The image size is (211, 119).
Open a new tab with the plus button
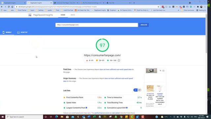(134, 3)
